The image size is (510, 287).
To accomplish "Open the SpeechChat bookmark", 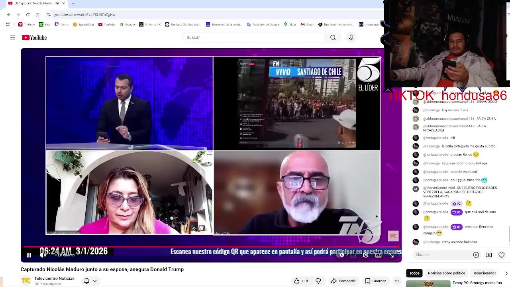I will 83,25.
